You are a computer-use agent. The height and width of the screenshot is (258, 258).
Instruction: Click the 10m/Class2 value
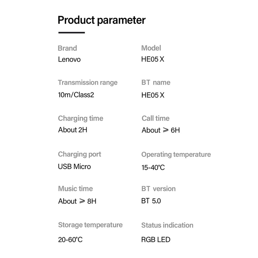pos(76,95)
